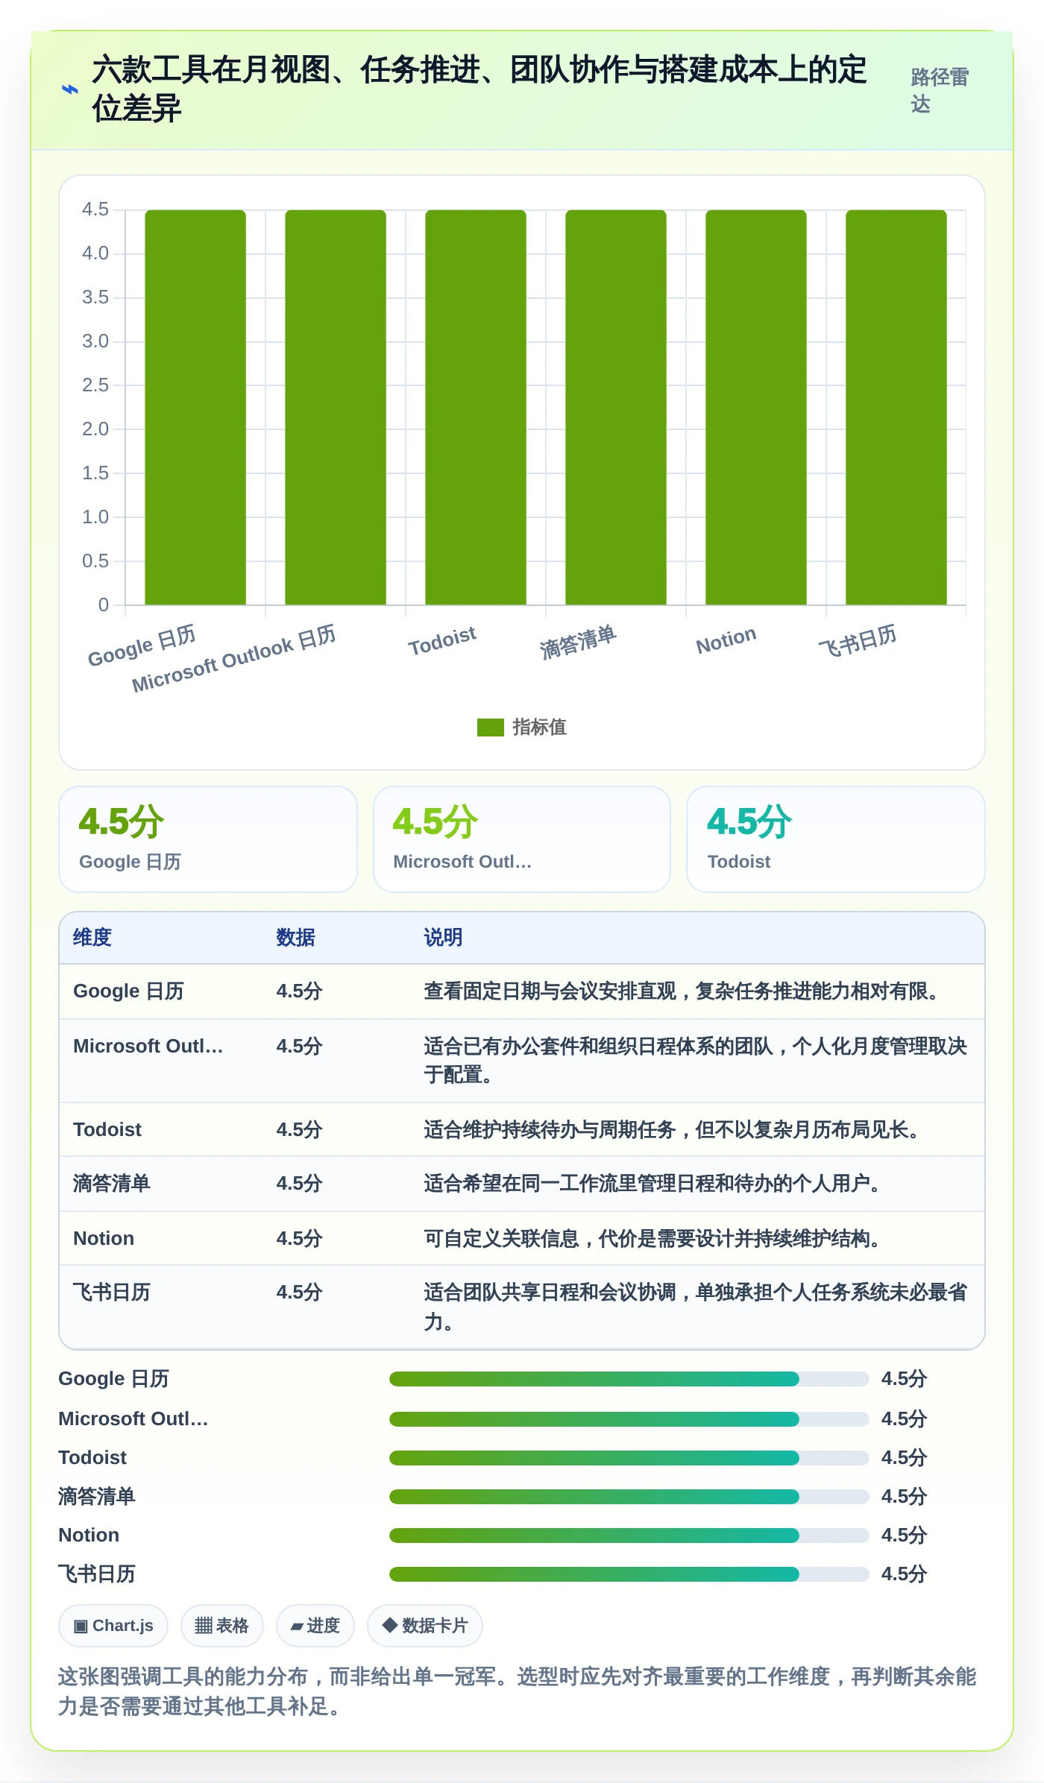Click the Todoist bar in the chart

476,407
